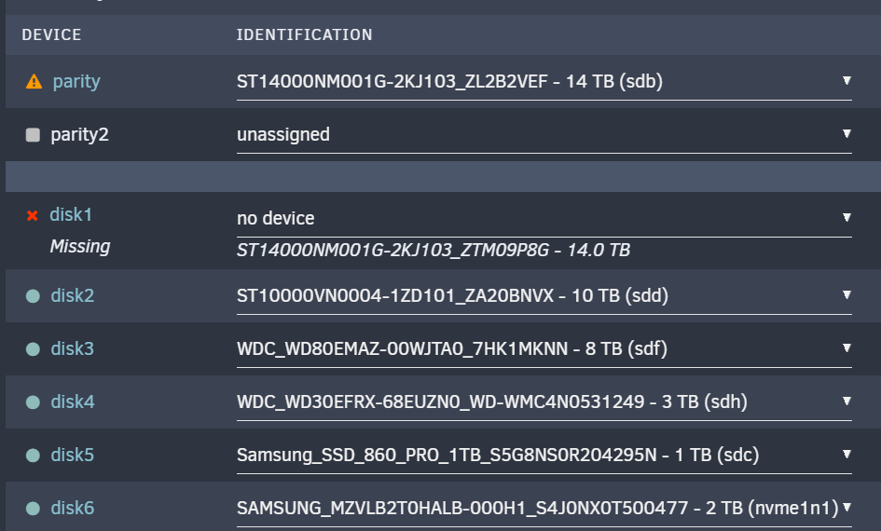This screenshot has width=881, height=531.
Task: Open the disk1 device link
Action: click(x=71, y=214)
